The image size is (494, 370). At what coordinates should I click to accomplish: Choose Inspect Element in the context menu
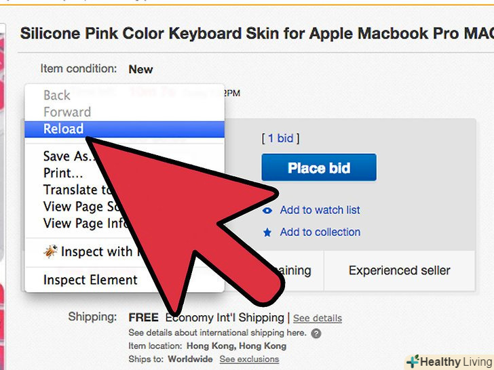(90, 280)
